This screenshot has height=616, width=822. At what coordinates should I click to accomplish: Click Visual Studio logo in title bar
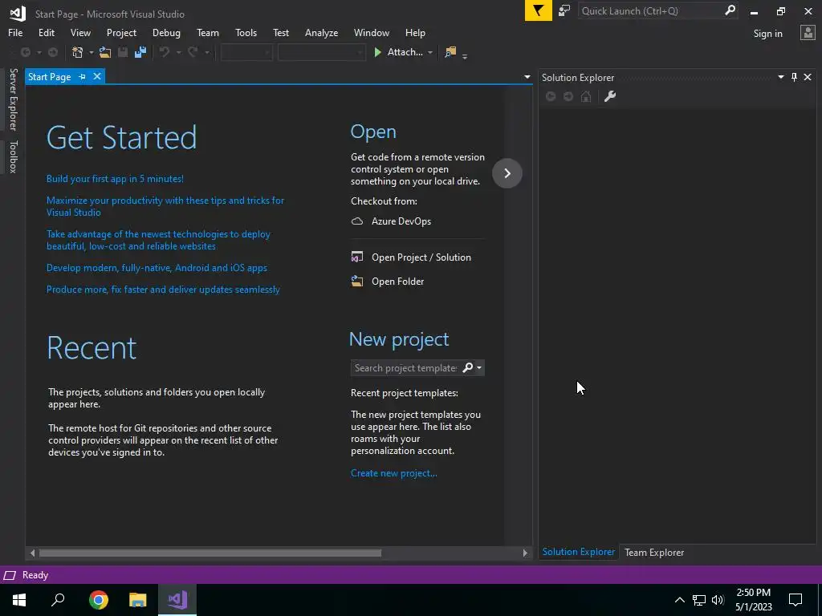coord(18,14)
